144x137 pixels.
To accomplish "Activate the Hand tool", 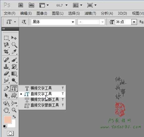I will click(x=6, y=110).
